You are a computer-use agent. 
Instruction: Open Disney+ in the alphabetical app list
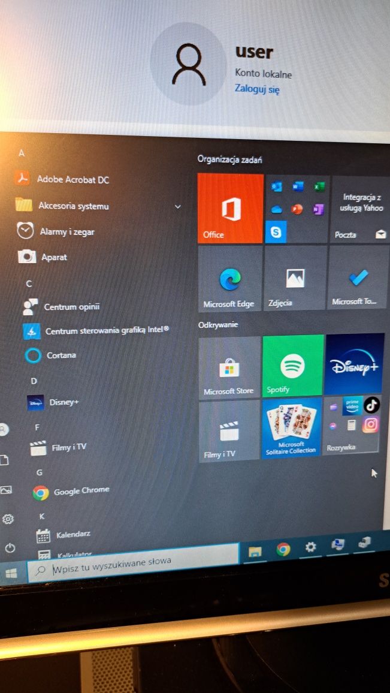click(53, 402)
